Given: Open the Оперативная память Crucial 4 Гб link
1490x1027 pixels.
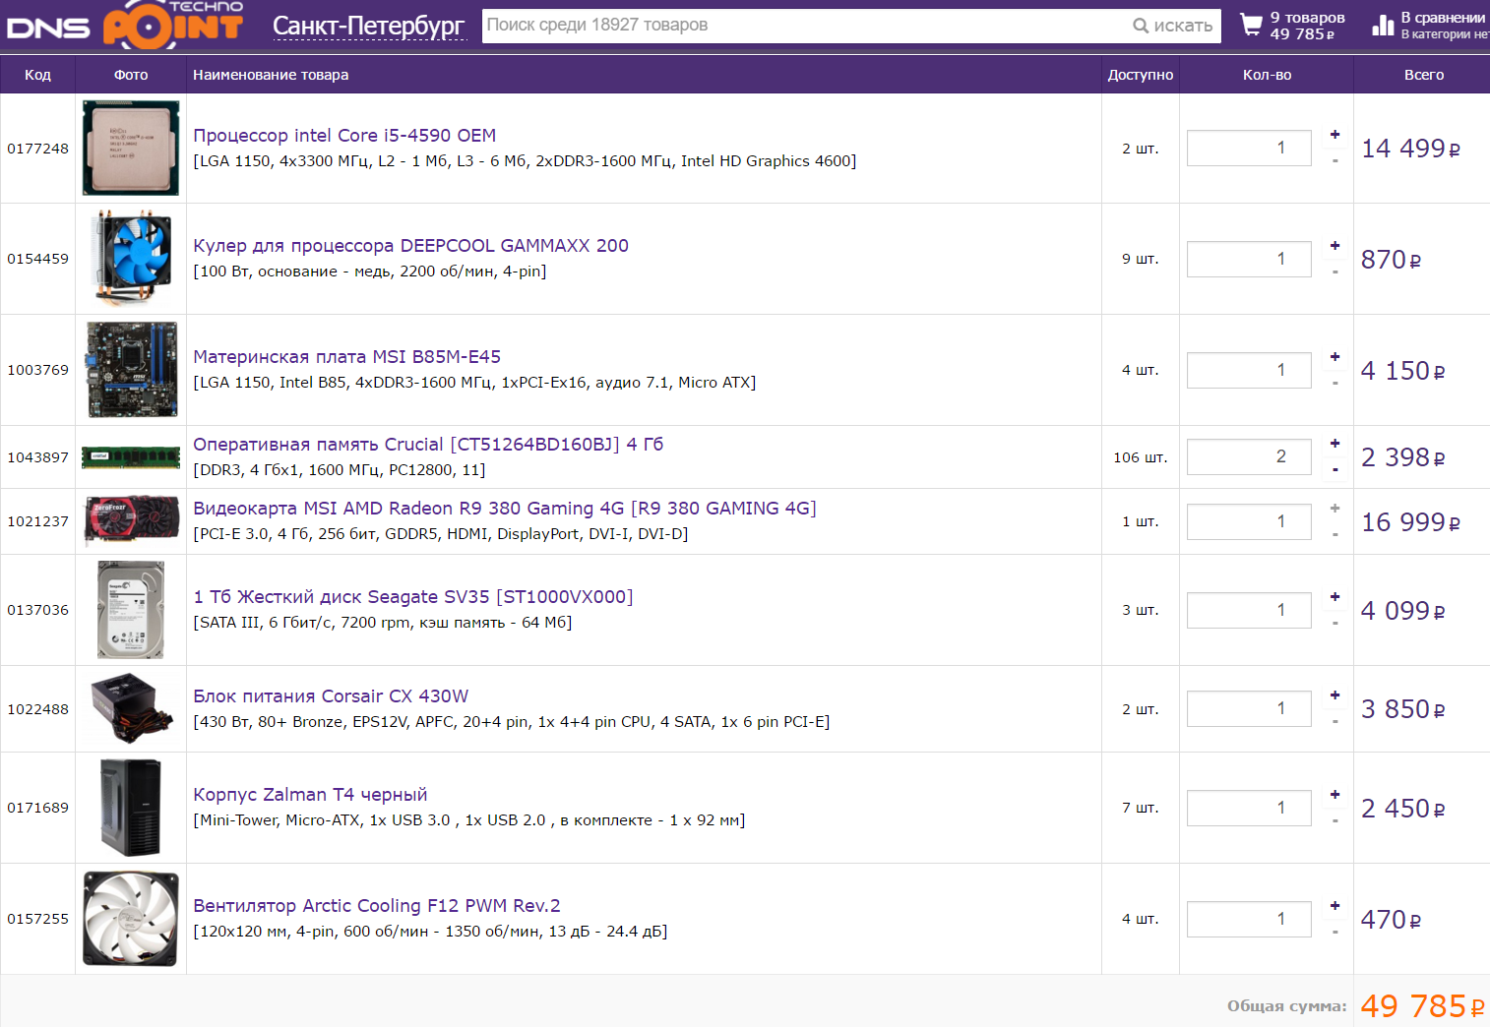Looking at the screenshot, I should [428, 445].
